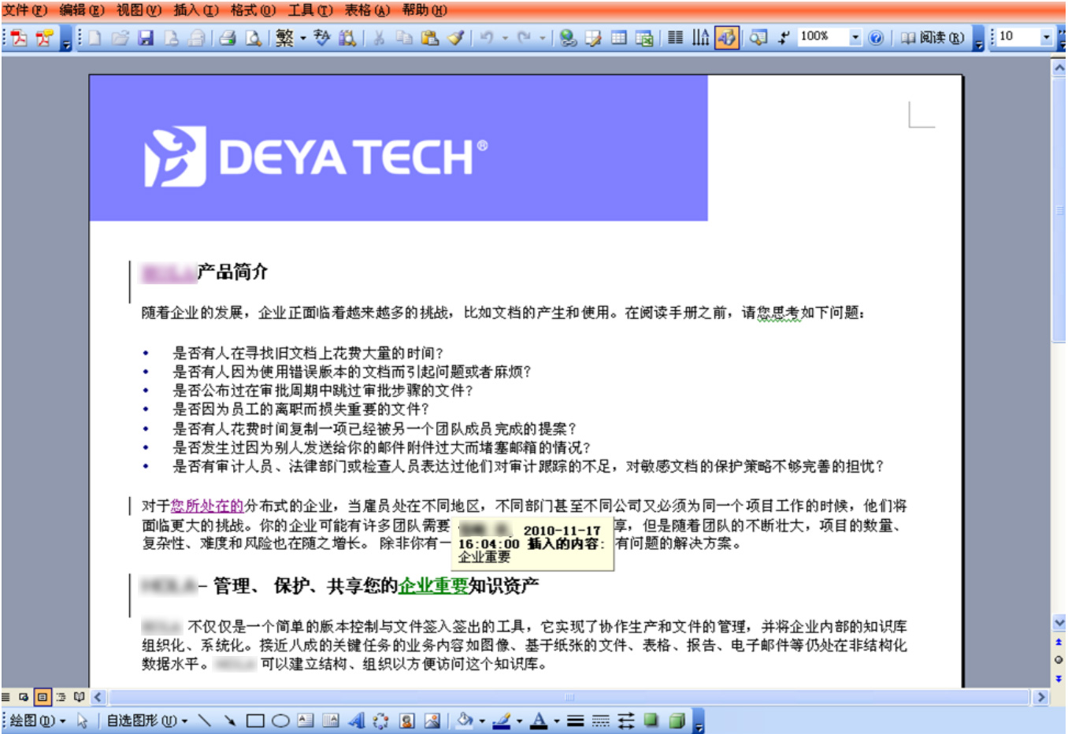Viewport: 1068px width, 734px height.
Task: Click the font color A swatch
Action: coord(539,721)
